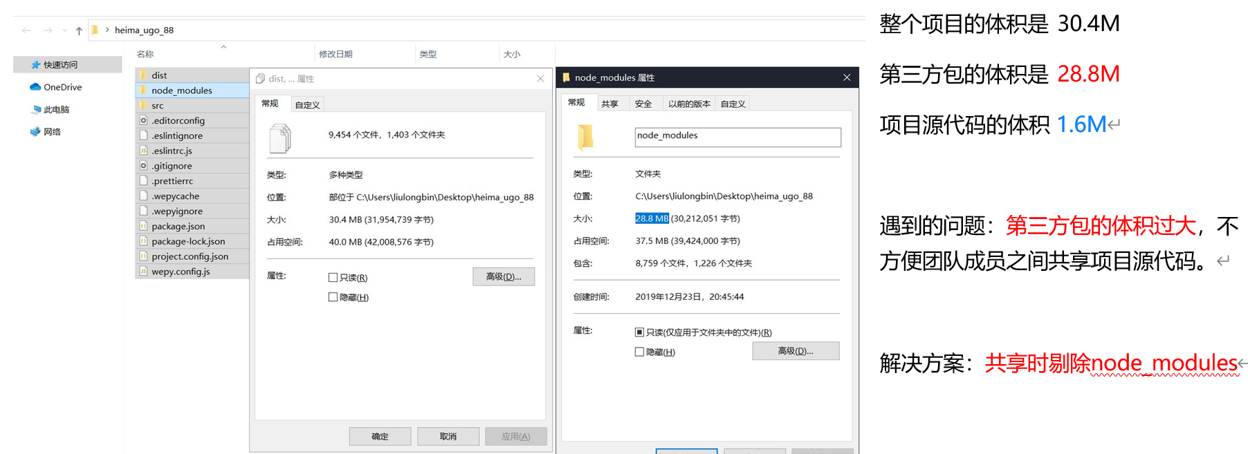
Task: Click the package.json file
Action: [178, 227]
